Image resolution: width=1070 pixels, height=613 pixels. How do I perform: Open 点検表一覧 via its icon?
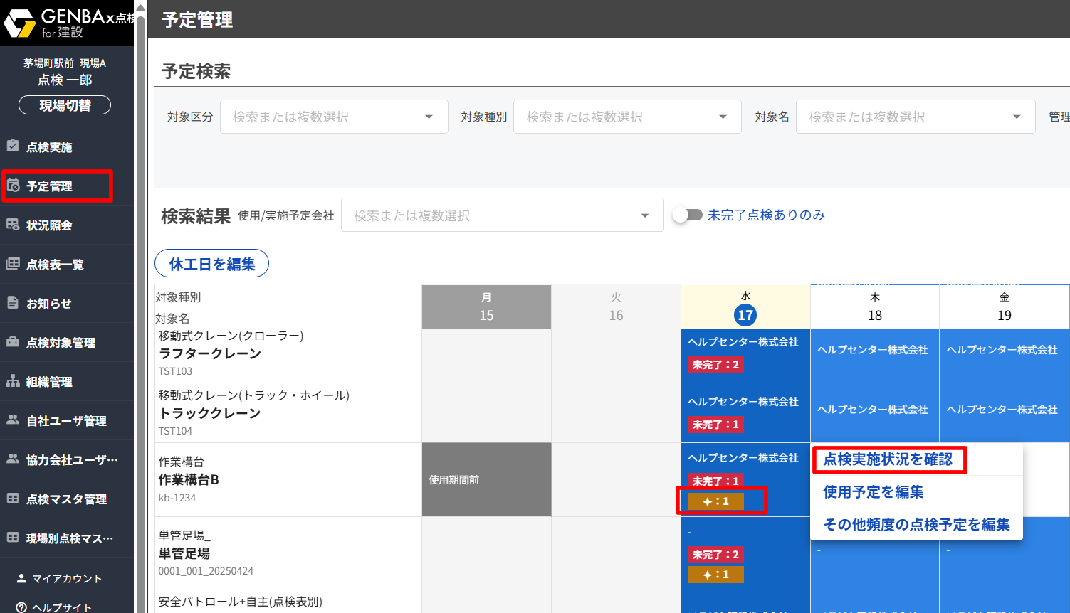(x=13, y=264)
